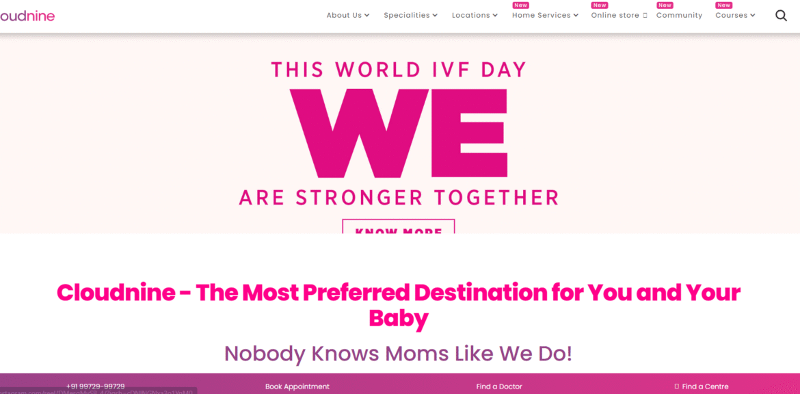Image resolution: width=800 pixels, height=394 pixels.
Task: Open the search magnifier icon
Action: [x=781, y=15]
